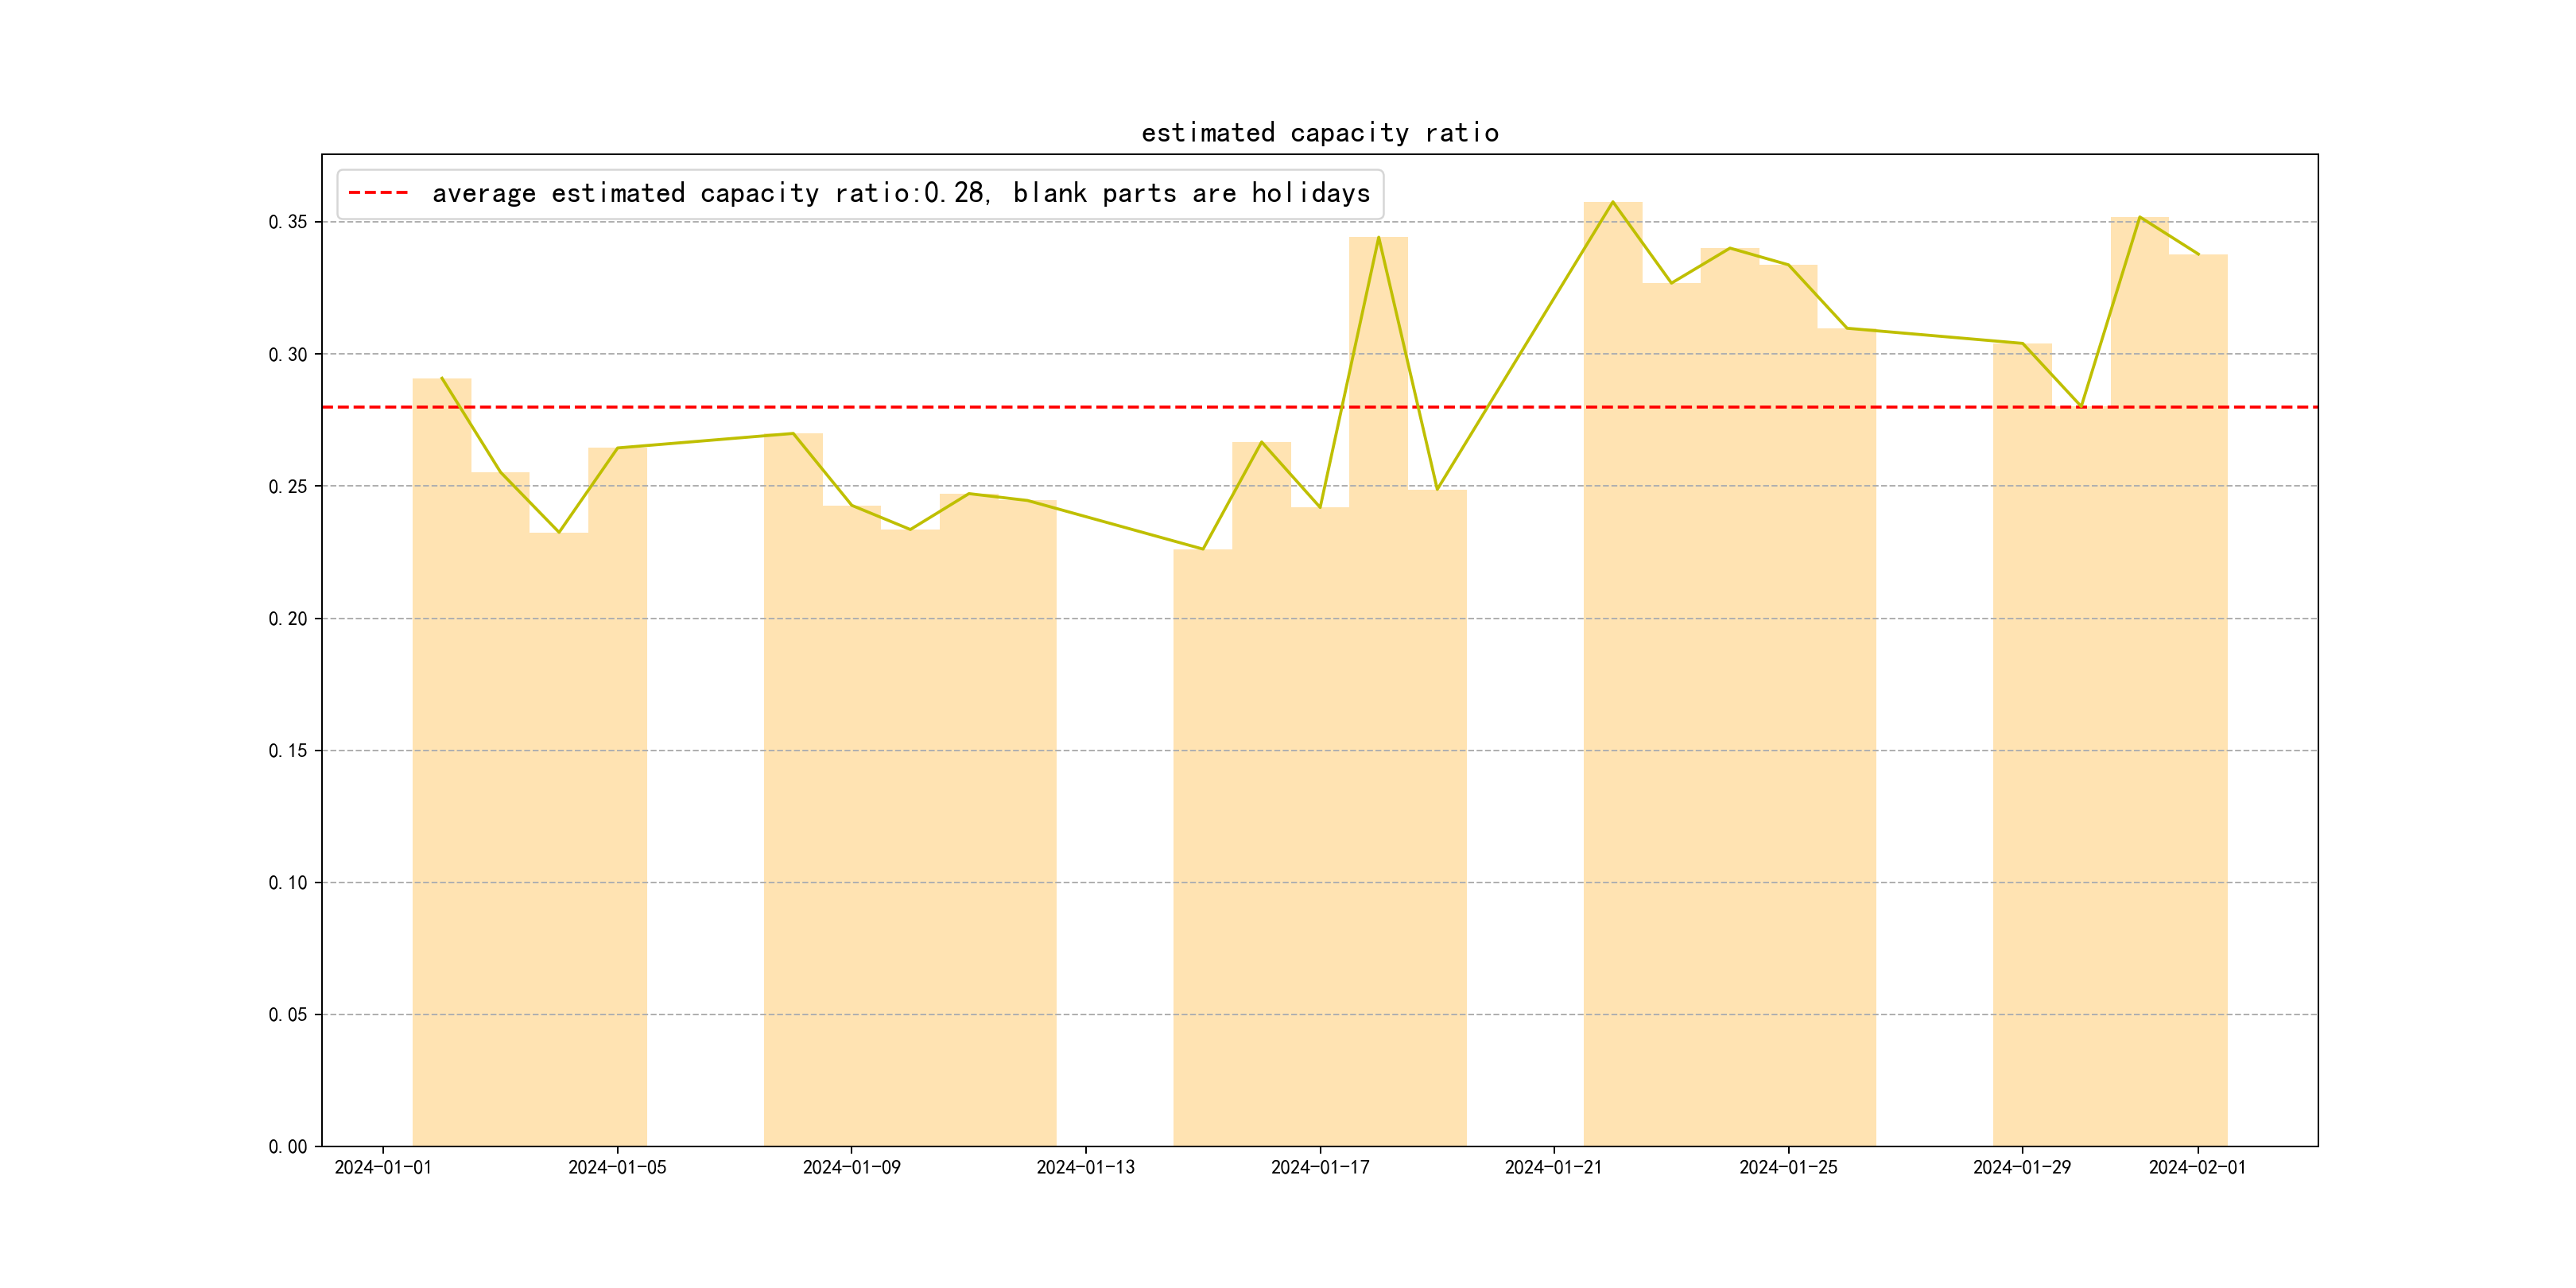Click the legend's red dashed line sample
The height and width of the screenshot is (1288, 2576).
coord(378,193)
